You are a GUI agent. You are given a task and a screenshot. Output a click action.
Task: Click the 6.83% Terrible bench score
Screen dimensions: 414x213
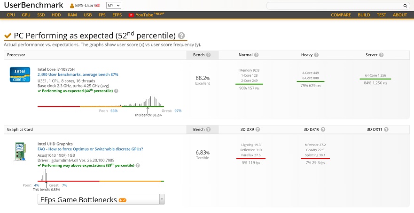(203, 154)
